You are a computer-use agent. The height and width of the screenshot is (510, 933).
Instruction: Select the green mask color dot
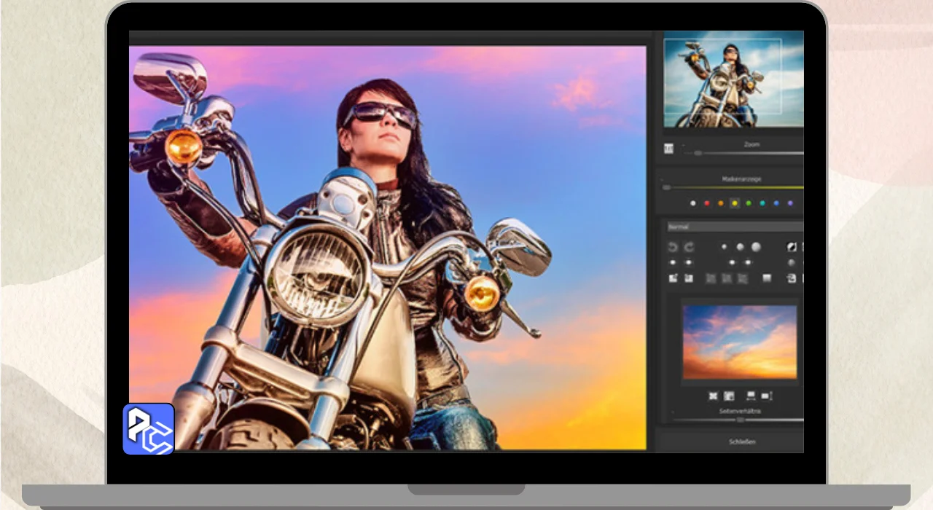(x=749, y=203)
